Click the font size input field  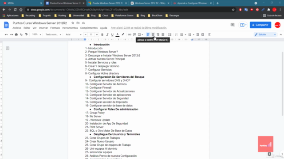tap(91, 34)
